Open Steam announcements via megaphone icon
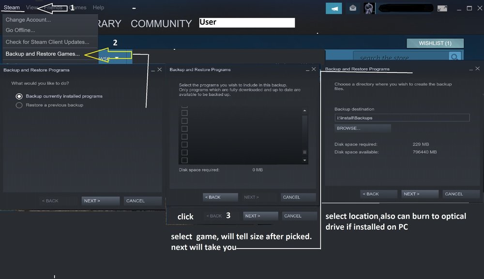484x279 pixels. point(333,8)
